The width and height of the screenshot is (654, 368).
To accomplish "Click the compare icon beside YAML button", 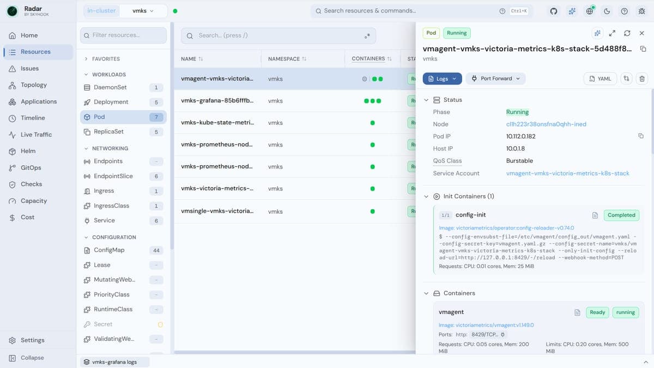I will (x=626, y=79).
